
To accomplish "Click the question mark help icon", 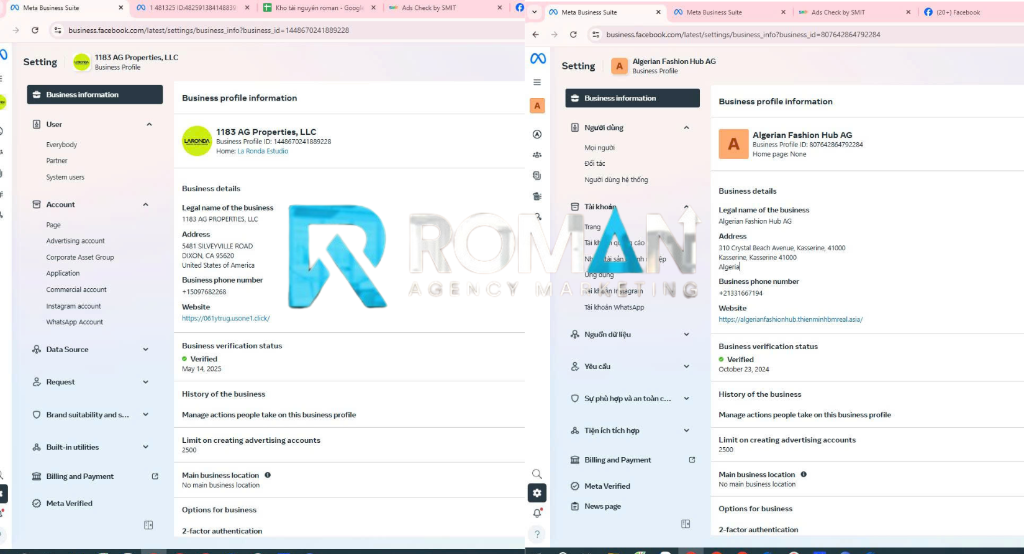I will tap(537, 534).
